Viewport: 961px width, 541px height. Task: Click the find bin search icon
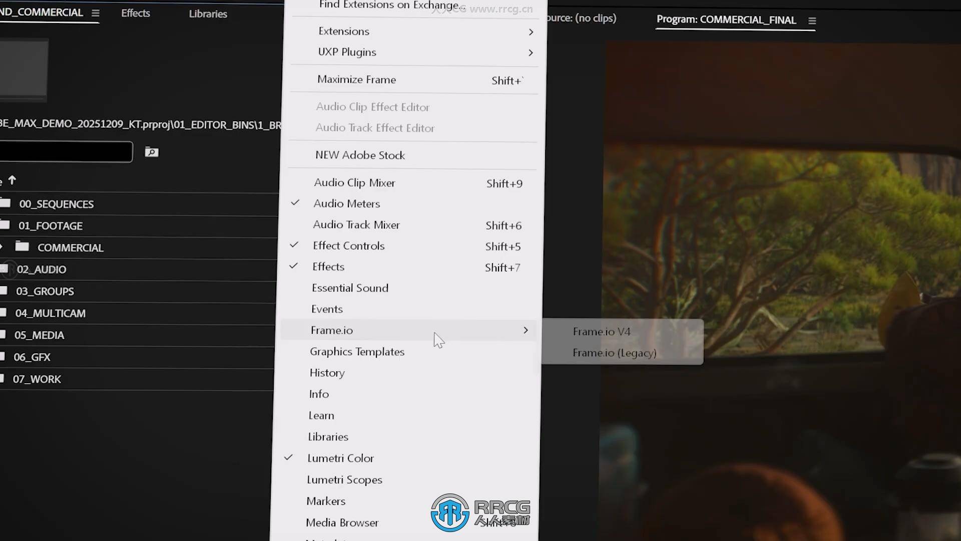(151, 152)
